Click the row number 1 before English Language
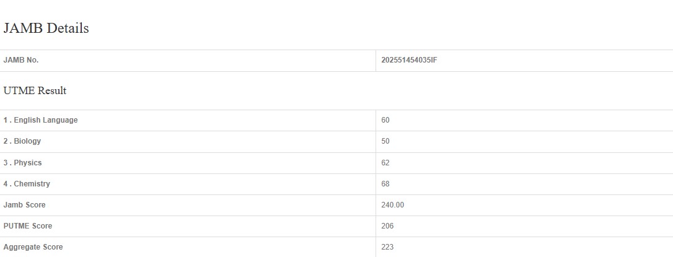This screenshot has height=257, width=673. [6, 120]
